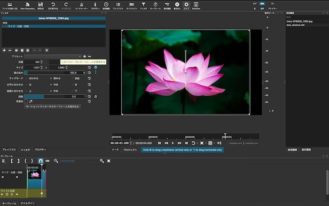Screen dimensions: 329x206
Task: Click the add filter plus icon
Action: 4,50
